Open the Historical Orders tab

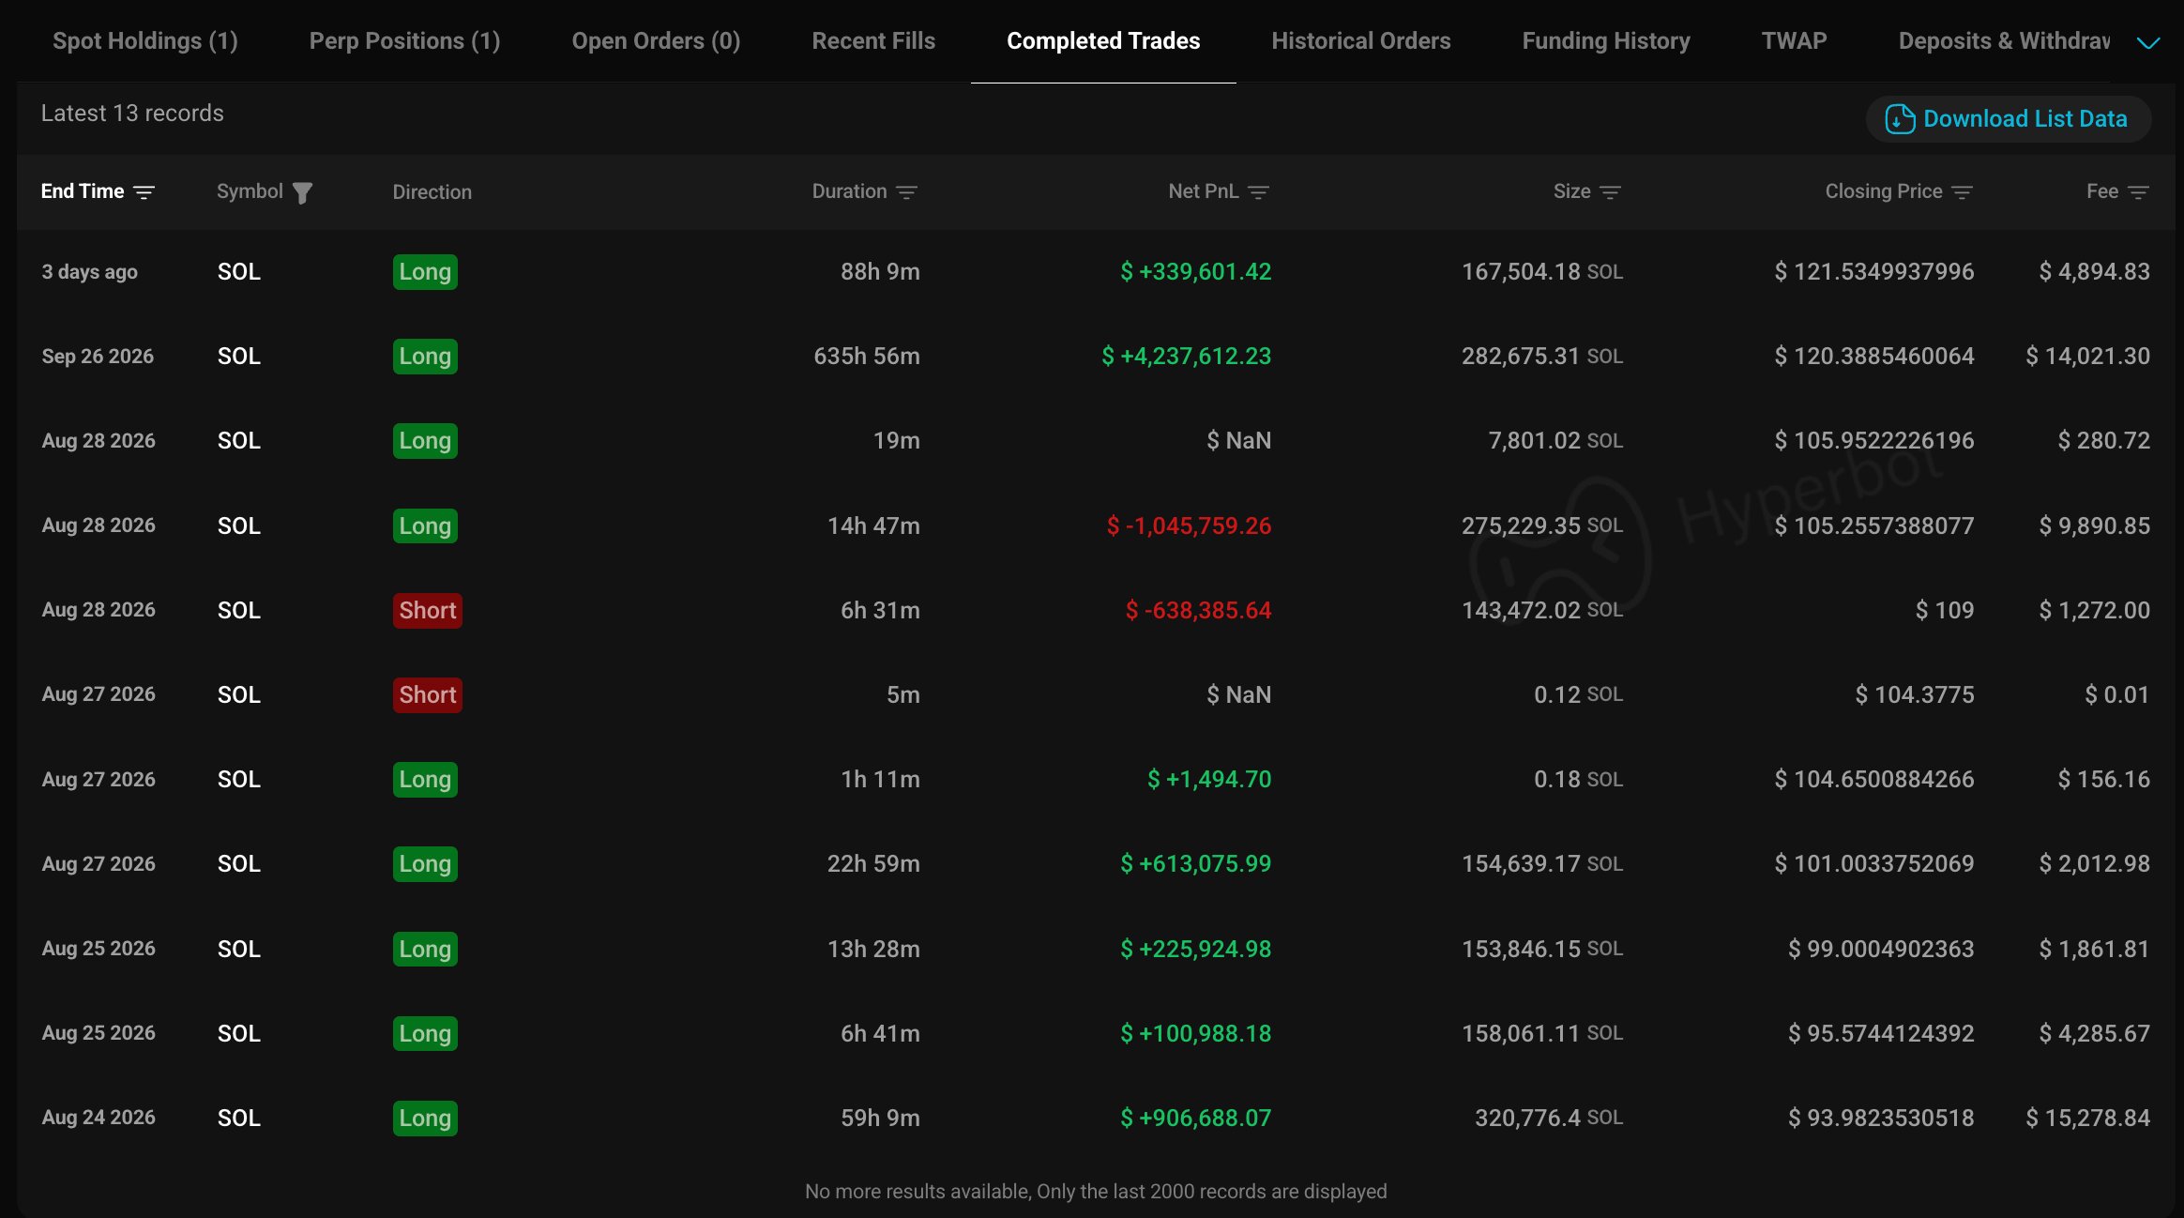tap(1361, 41)
